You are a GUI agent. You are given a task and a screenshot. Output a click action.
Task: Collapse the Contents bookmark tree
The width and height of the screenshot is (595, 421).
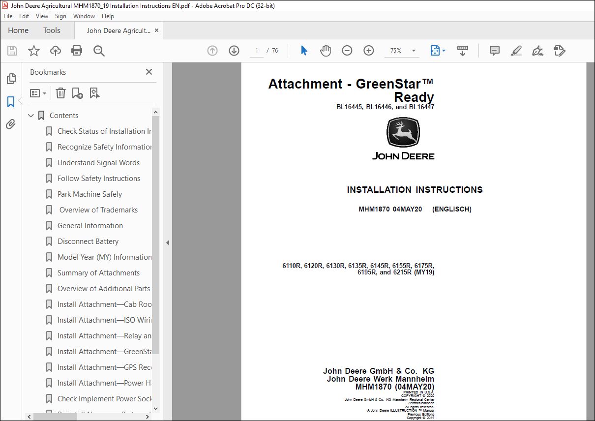(x=31, y=116)
